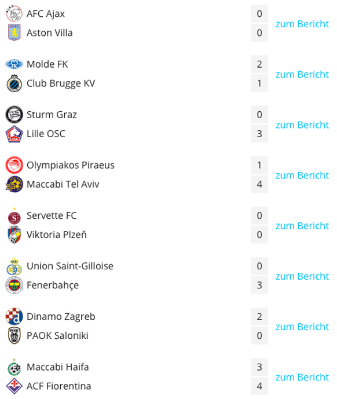Select the Union Saint-Gilloise team name

coord(70,266)
